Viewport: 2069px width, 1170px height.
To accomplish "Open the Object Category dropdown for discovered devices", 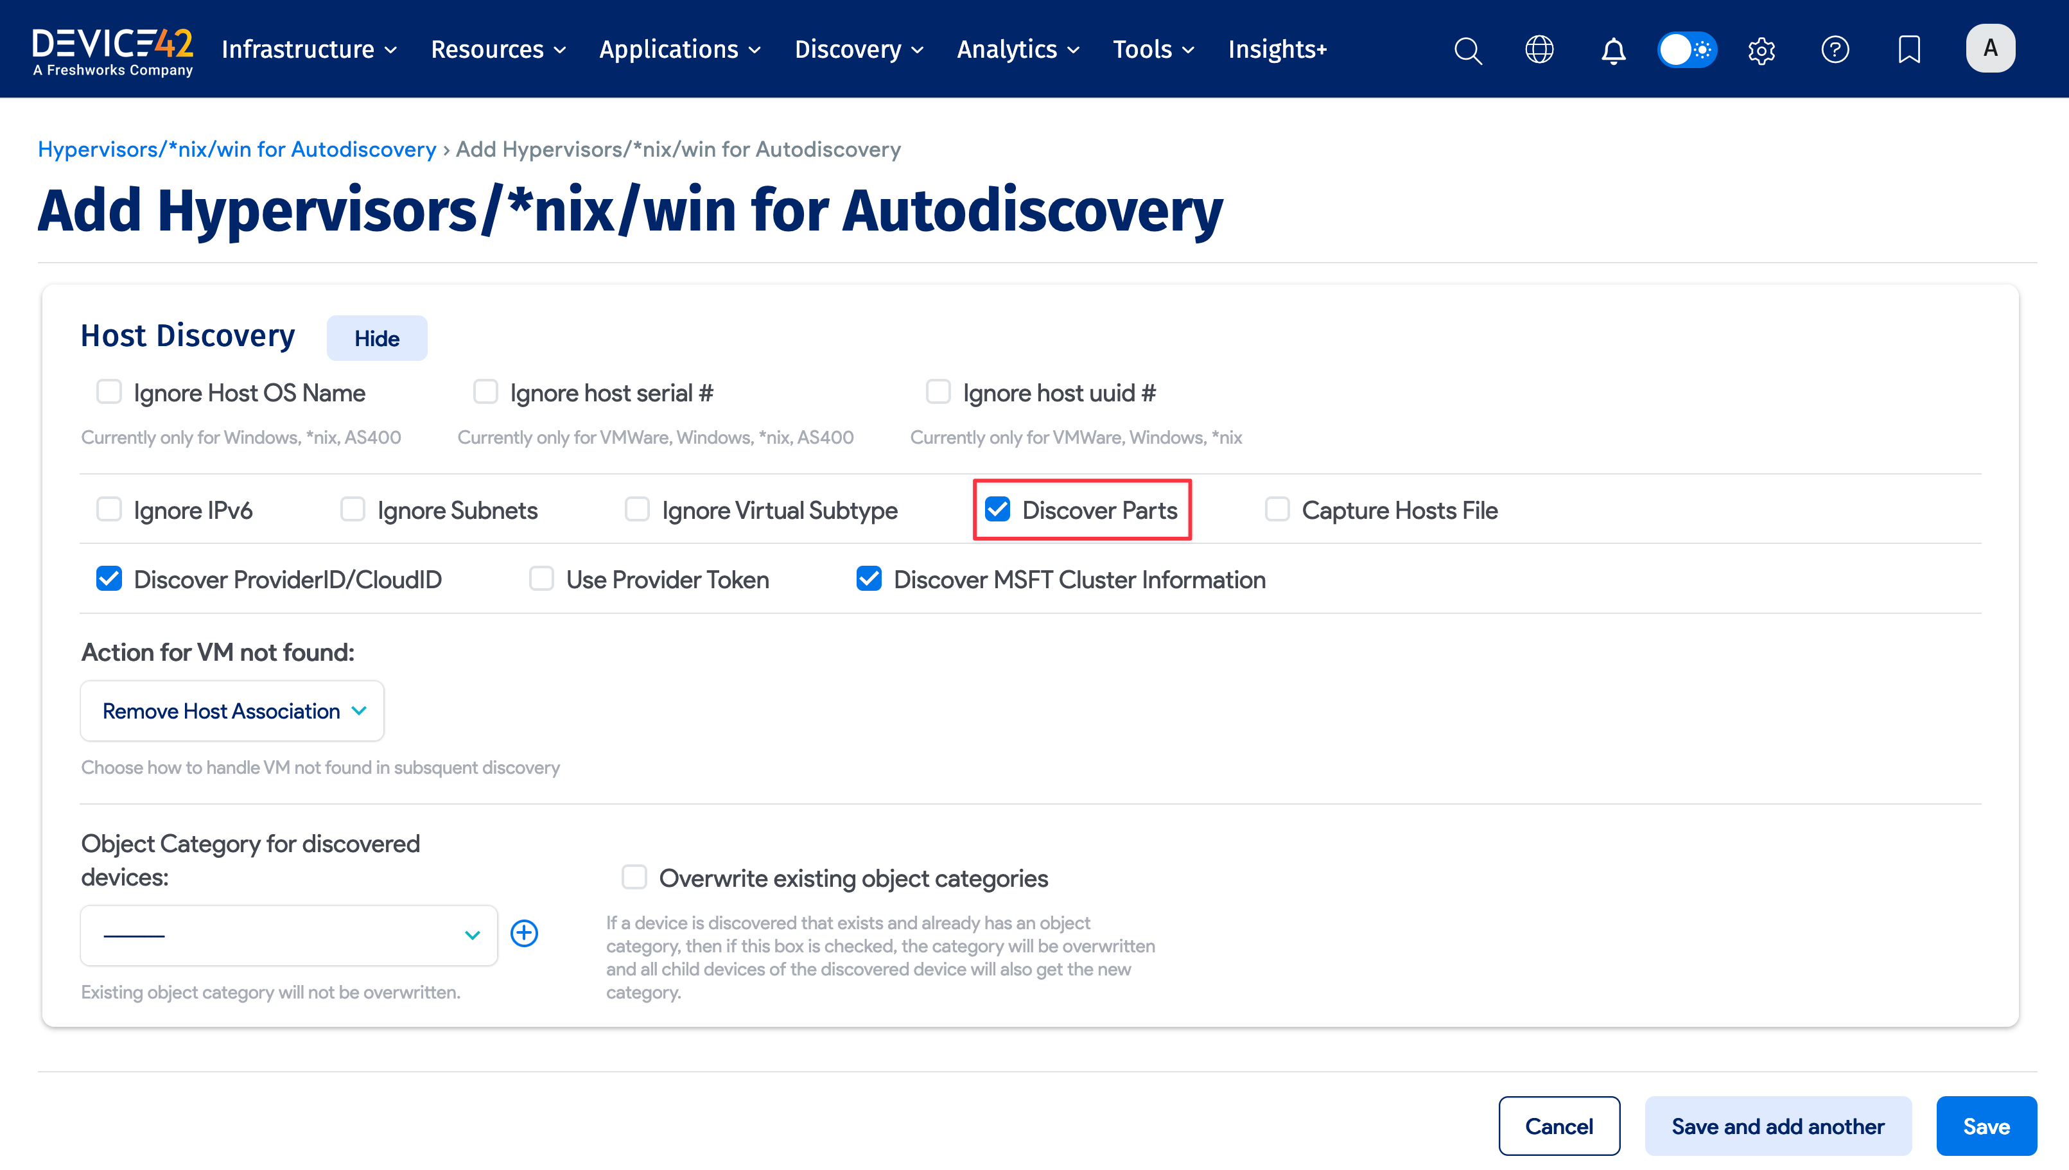I will click(x=288, y=934).
